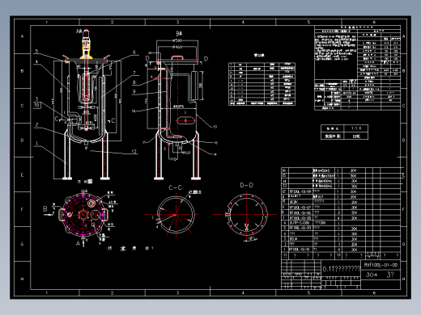The height and width of the screenshot is (315, 421).
Task: Click the B-direction view label above the side view
Action: pyautogui.click(x=179, y=34)
